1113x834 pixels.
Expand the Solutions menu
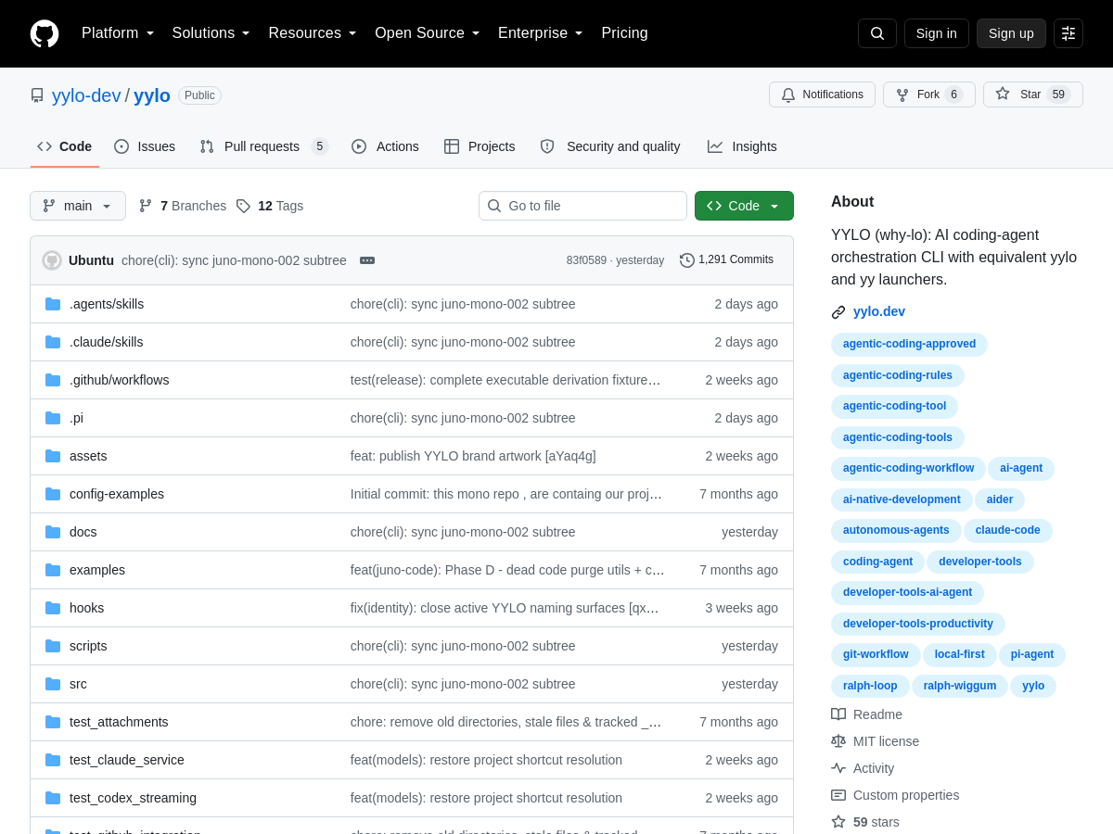pos(211,33)
